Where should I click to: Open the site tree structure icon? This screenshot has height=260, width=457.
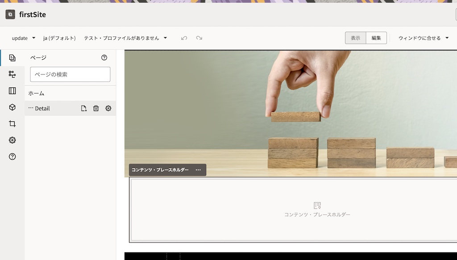point(12,74)
